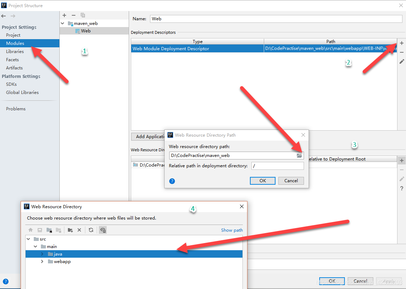Create new folder icon in chooser
The image size is (406, 289).
point(70,230)
